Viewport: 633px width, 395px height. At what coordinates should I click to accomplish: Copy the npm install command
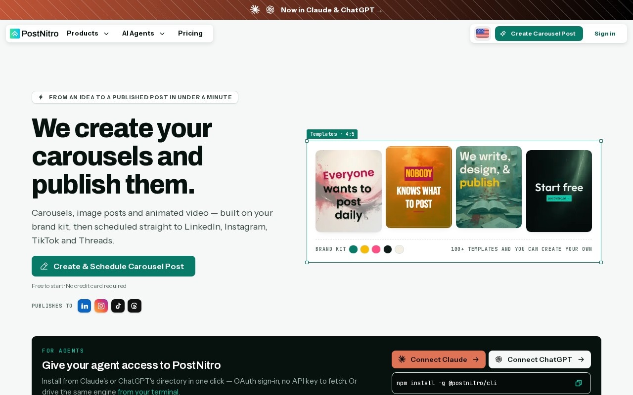(x=579, y=383)
